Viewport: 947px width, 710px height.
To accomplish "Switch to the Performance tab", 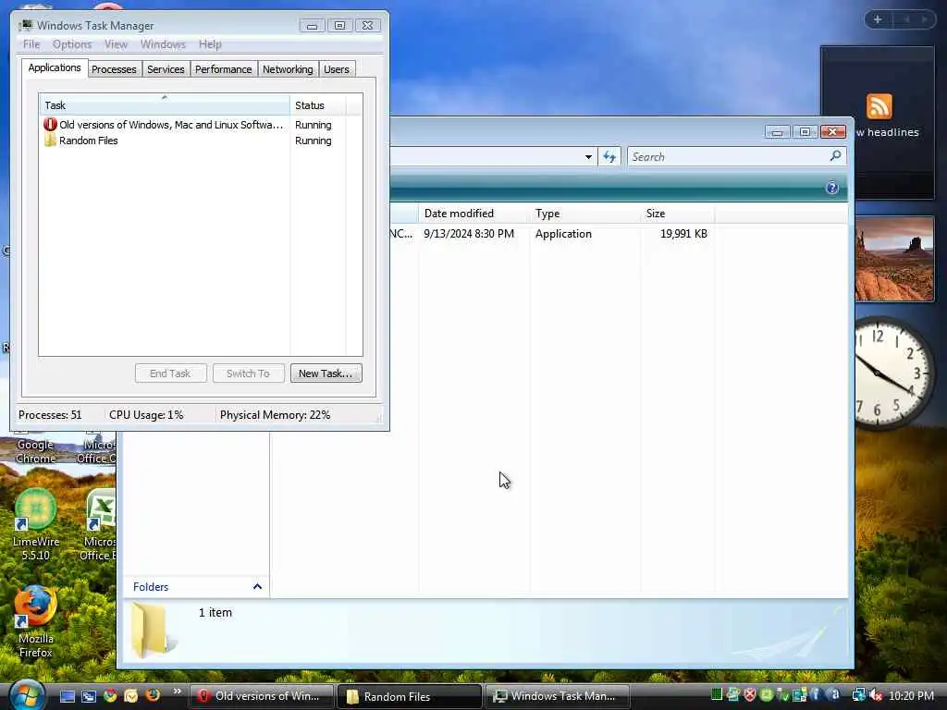I will (224, 69).
